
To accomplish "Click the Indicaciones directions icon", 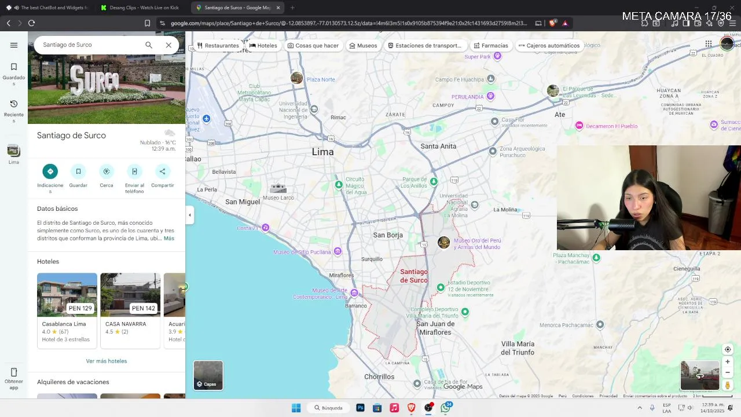I will click(50, 171).
